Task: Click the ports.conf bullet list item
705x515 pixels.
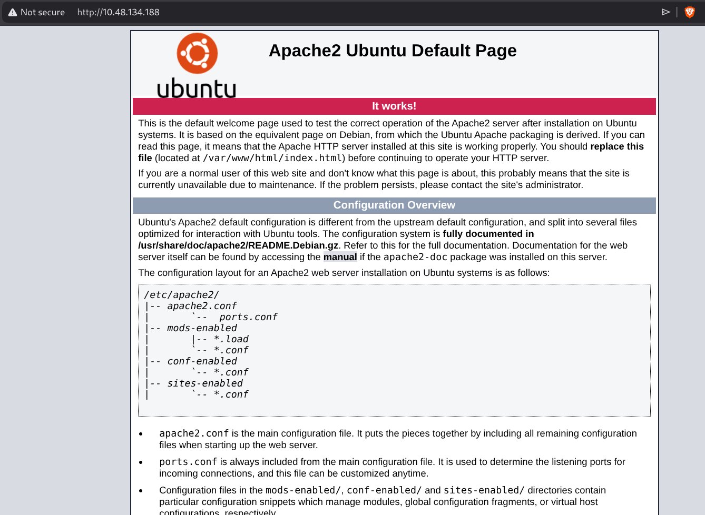Action: [x=187, y=461]
